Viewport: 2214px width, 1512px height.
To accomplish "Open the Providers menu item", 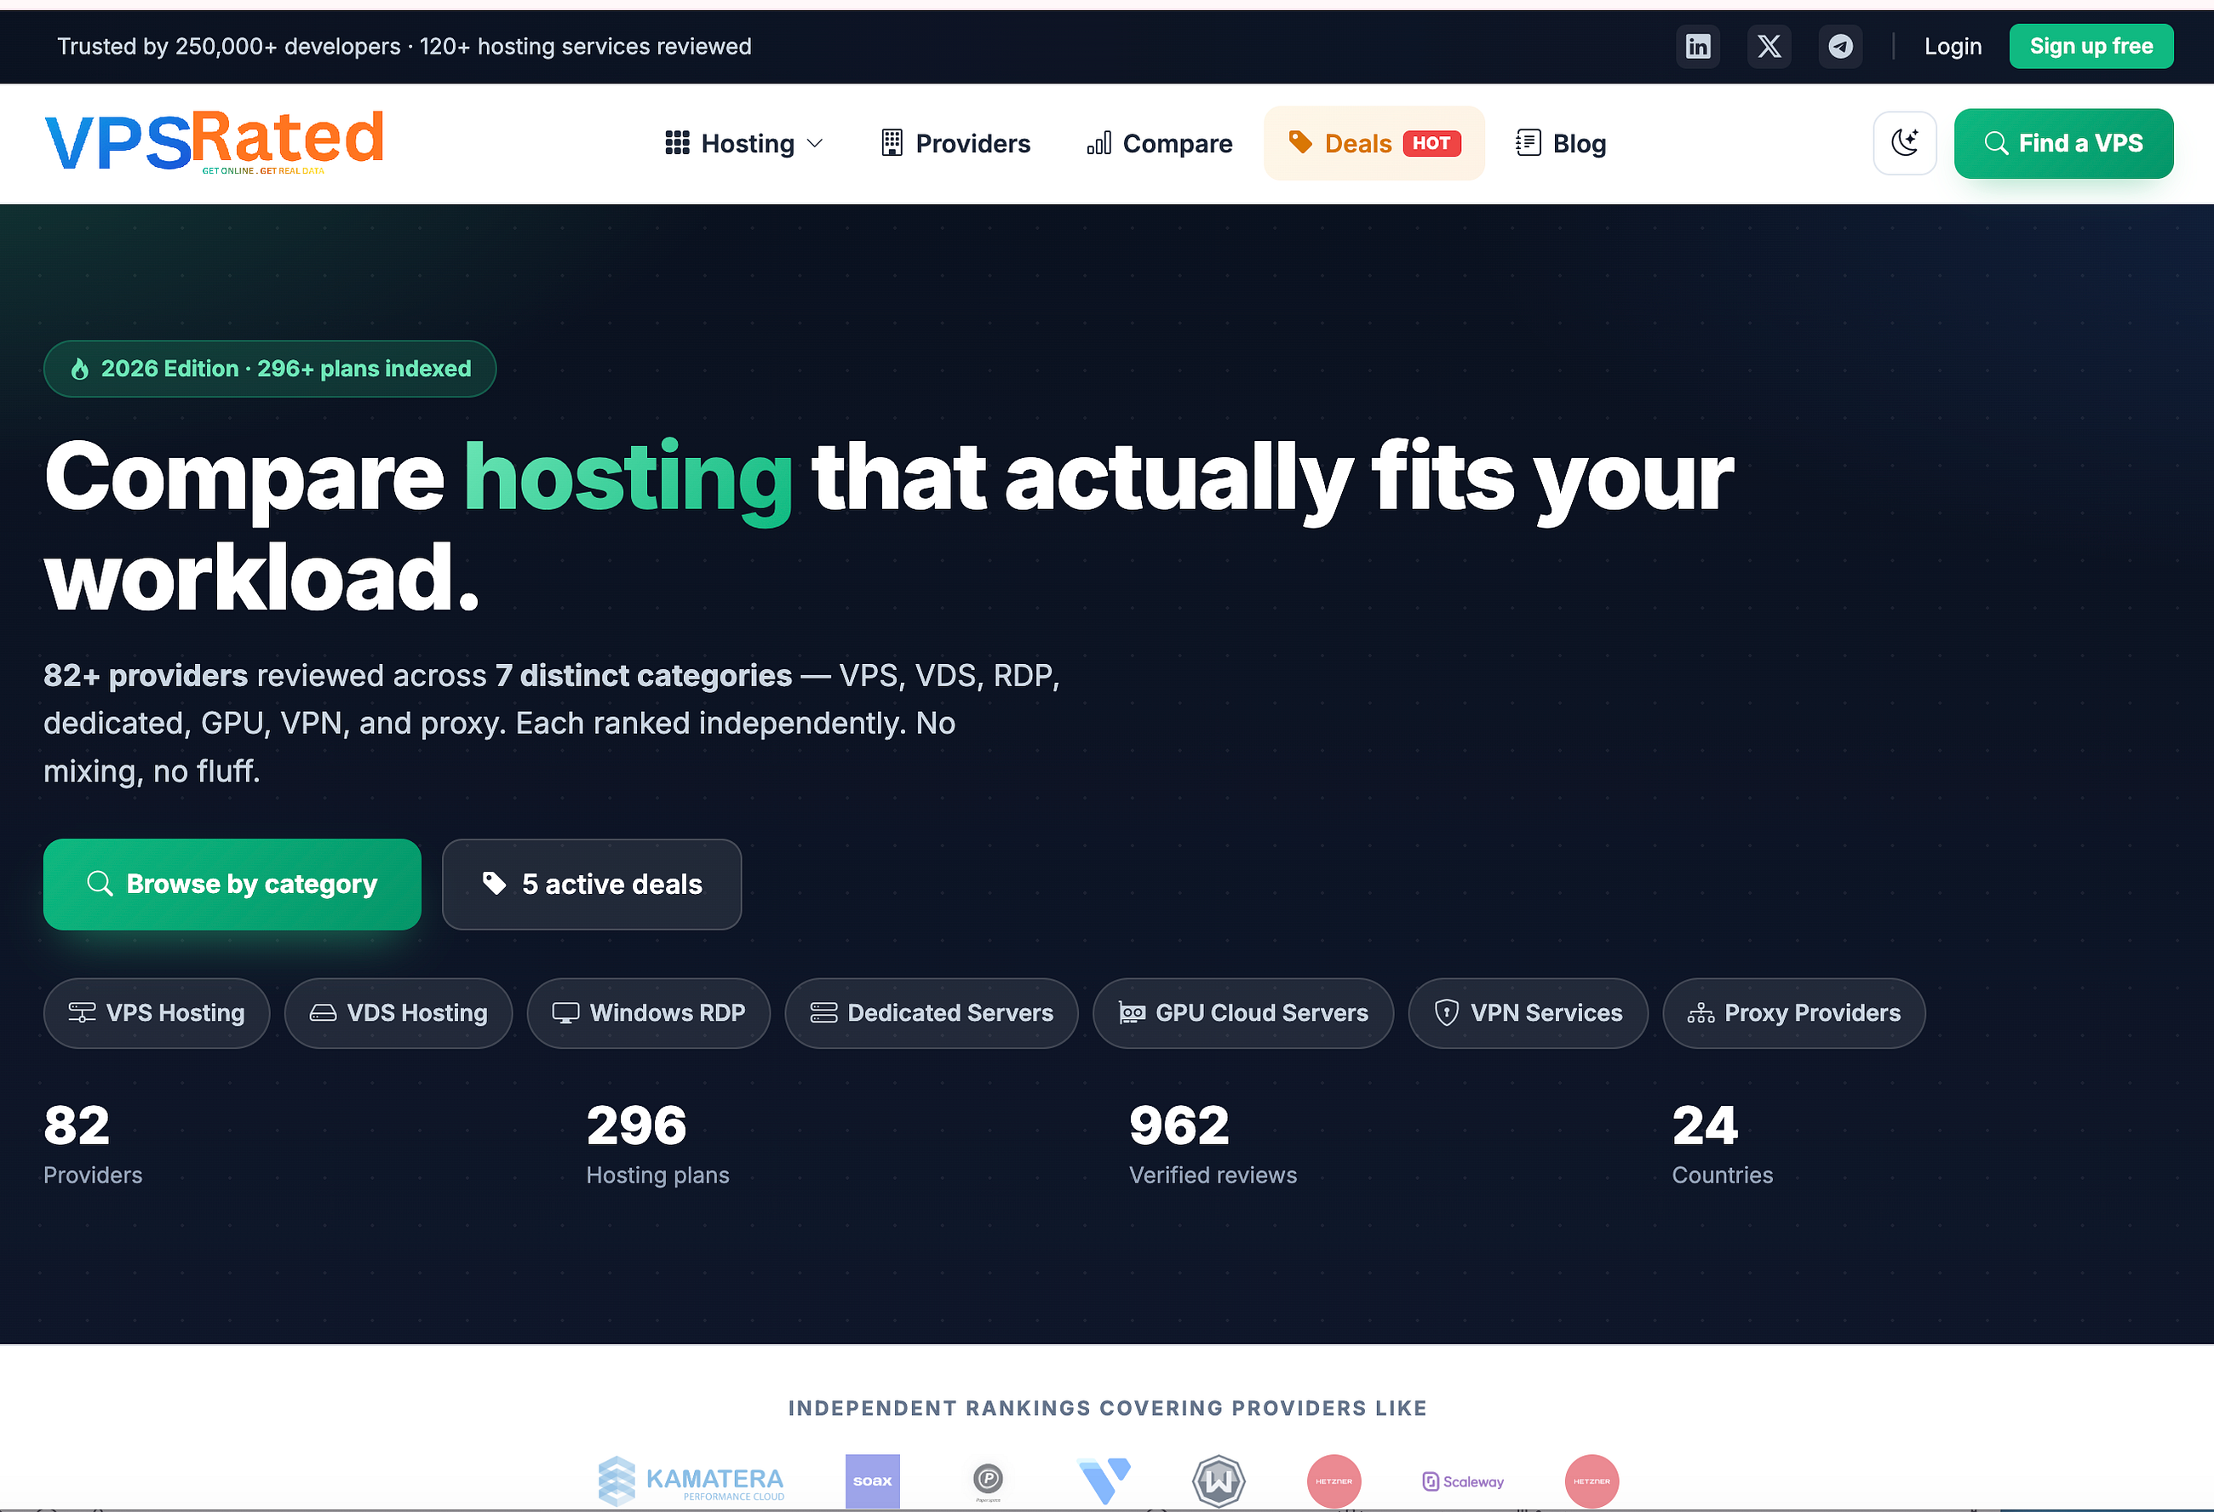I will click(955, 143).
